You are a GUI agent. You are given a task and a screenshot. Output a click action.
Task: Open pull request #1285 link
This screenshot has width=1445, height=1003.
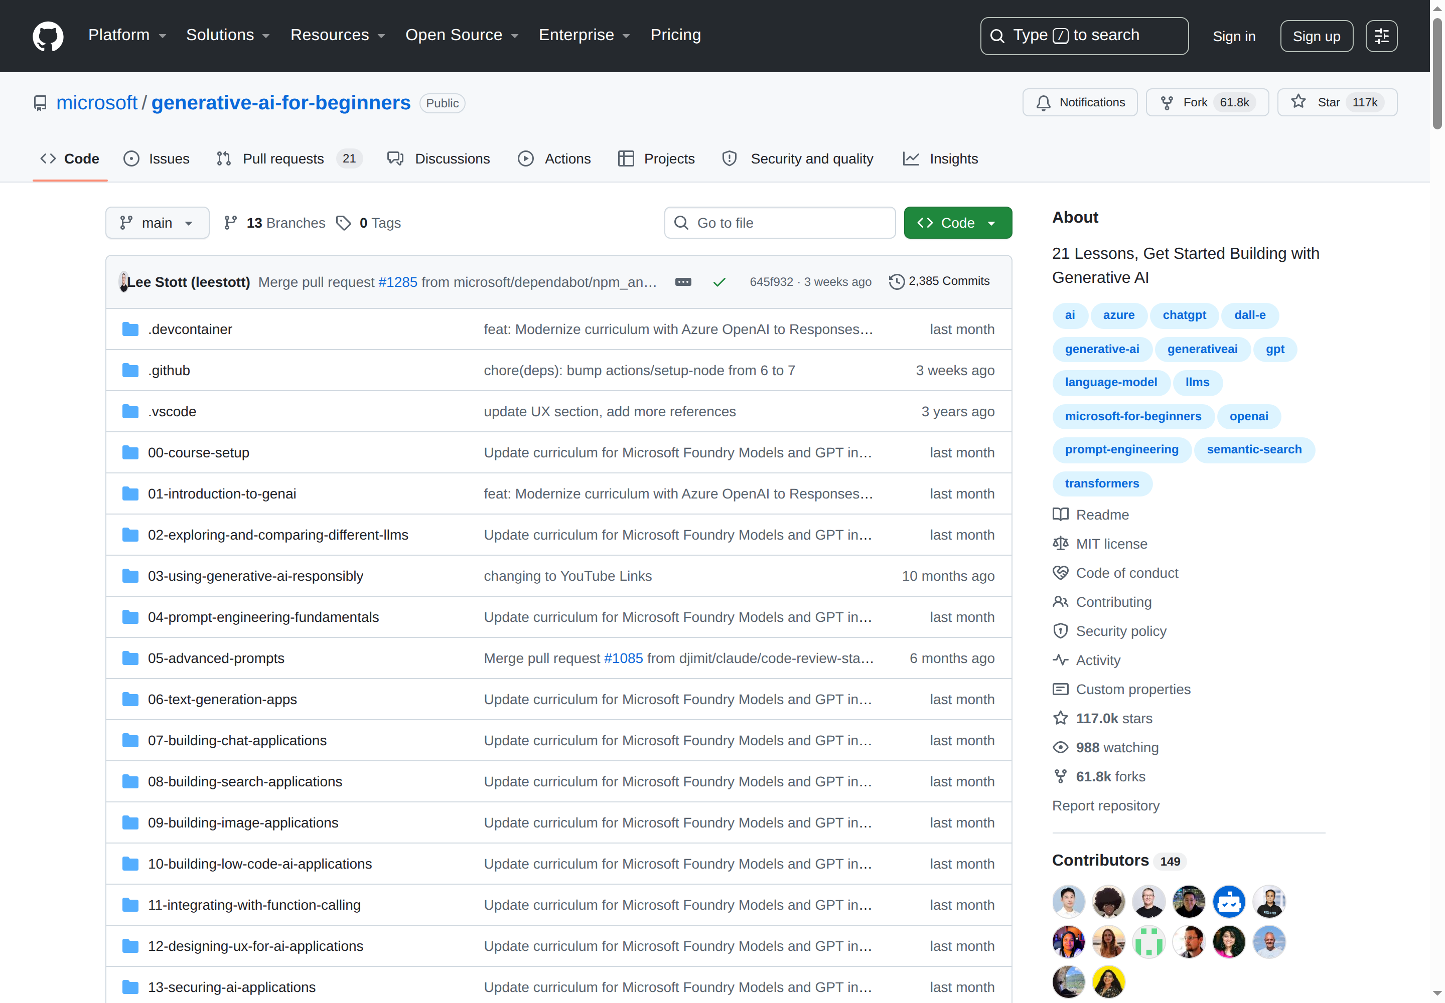pos(398,282)
